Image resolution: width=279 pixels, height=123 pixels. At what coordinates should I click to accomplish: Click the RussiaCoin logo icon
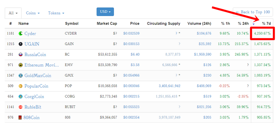20,55
